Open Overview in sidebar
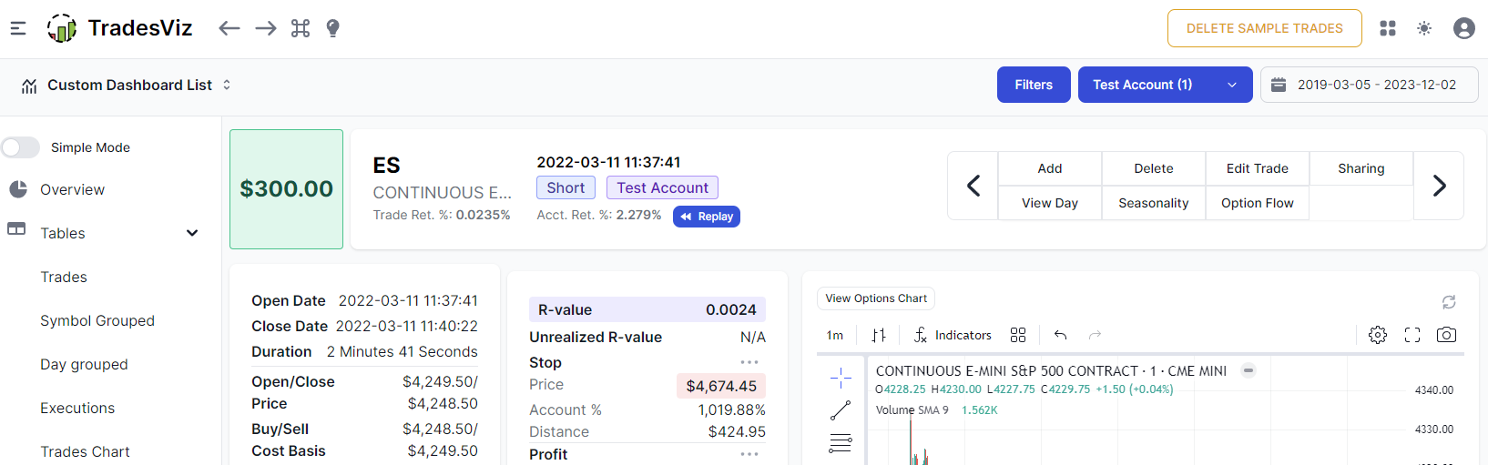 [x=72, y=189]
